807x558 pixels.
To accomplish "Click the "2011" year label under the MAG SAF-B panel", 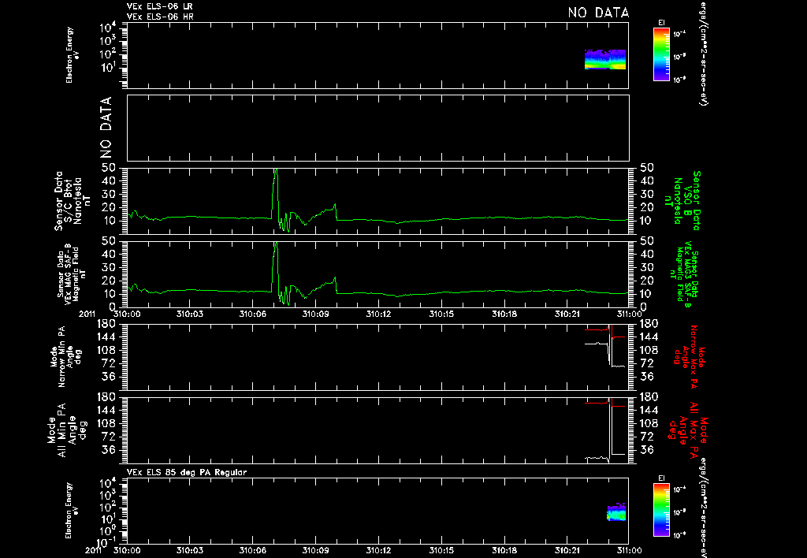I will 87,314.
